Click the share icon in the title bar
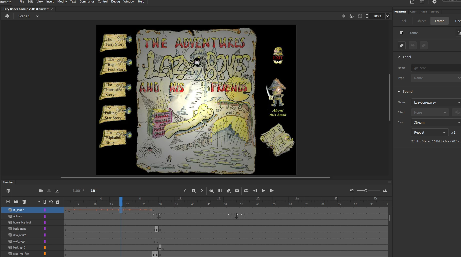 [412, 2]
